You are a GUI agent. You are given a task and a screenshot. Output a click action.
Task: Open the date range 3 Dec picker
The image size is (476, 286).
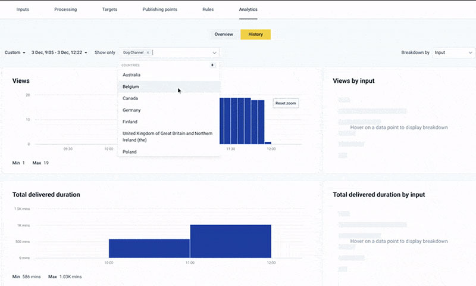pyautogui.click(x=59, y=52)
